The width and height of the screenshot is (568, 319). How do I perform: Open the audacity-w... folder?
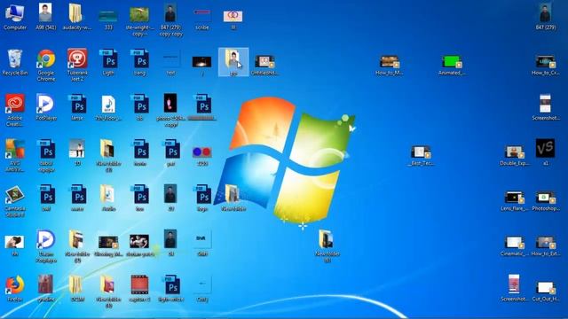coord(77,17)
